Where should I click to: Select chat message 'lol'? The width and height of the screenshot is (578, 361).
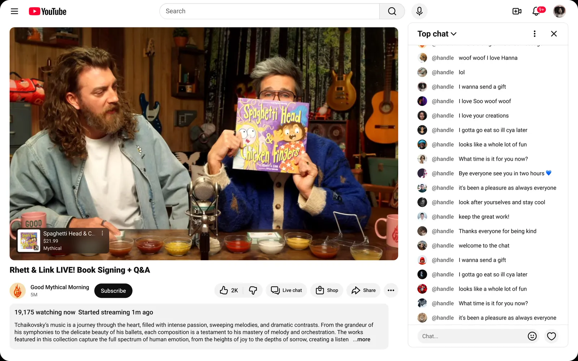click(x=462, y=72)
